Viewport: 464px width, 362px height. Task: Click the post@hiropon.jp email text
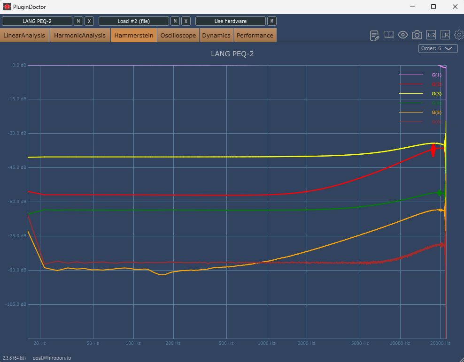coord(52,358)
